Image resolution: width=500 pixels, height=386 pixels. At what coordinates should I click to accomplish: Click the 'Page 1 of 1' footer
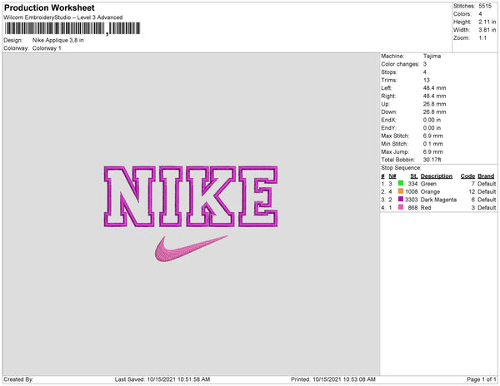[482, 379]
